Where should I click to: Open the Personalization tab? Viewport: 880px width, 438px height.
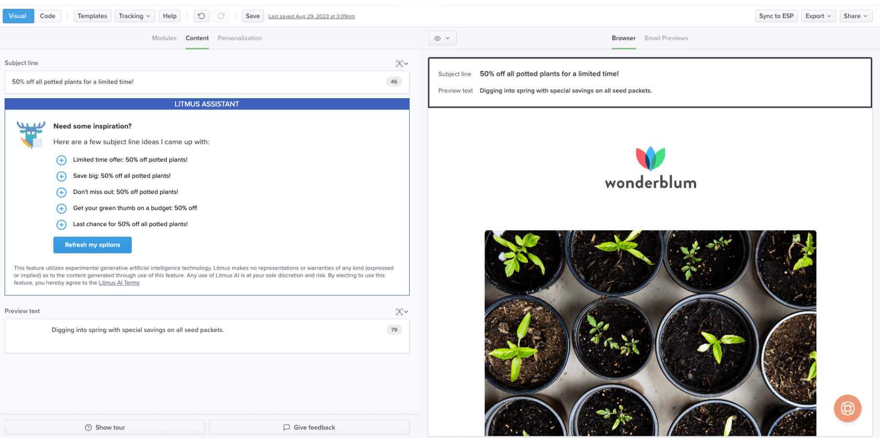point(240,38)
